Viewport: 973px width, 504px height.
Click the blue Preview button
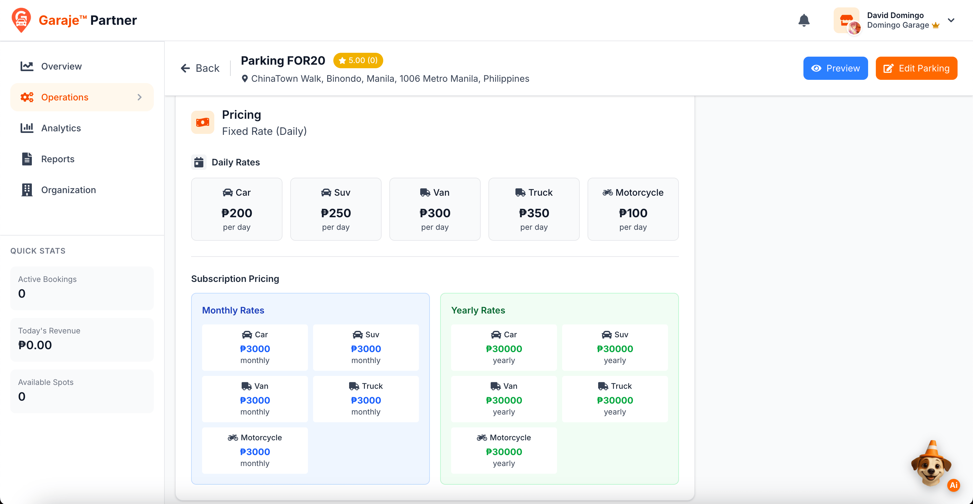(835, 68)
